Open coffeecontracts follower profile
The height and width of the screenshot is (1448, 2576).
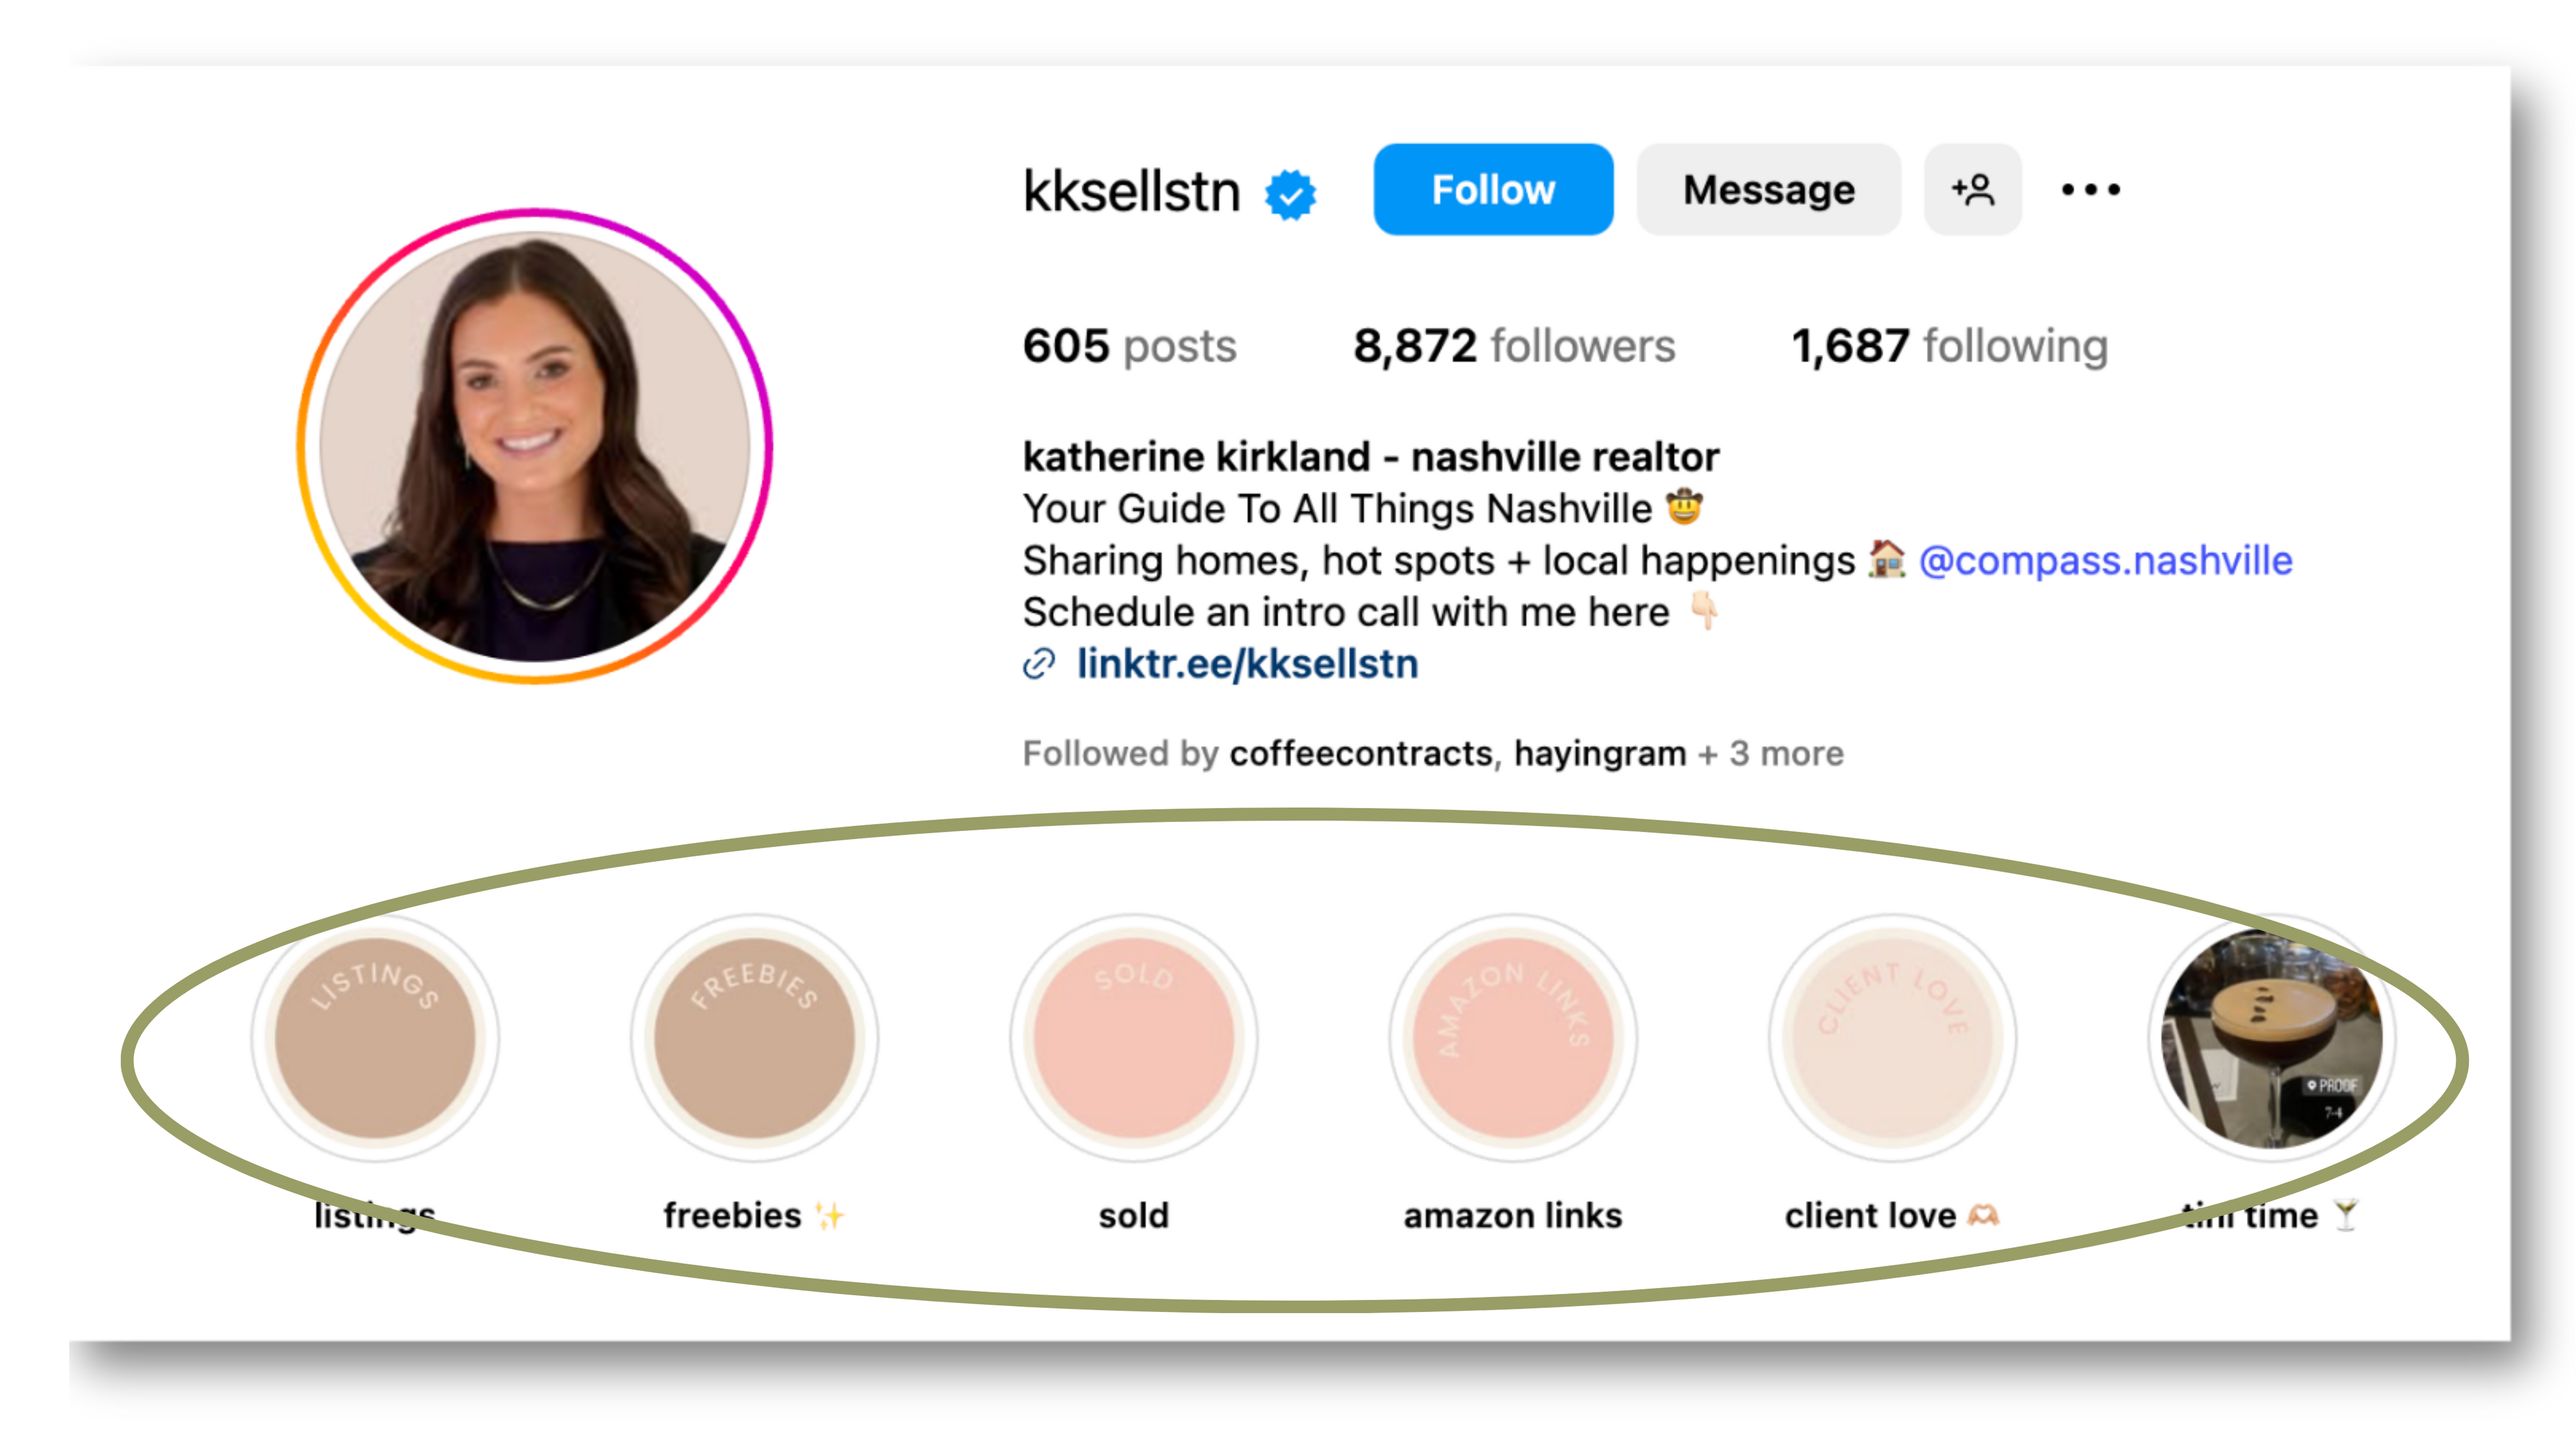(1361, 754)
